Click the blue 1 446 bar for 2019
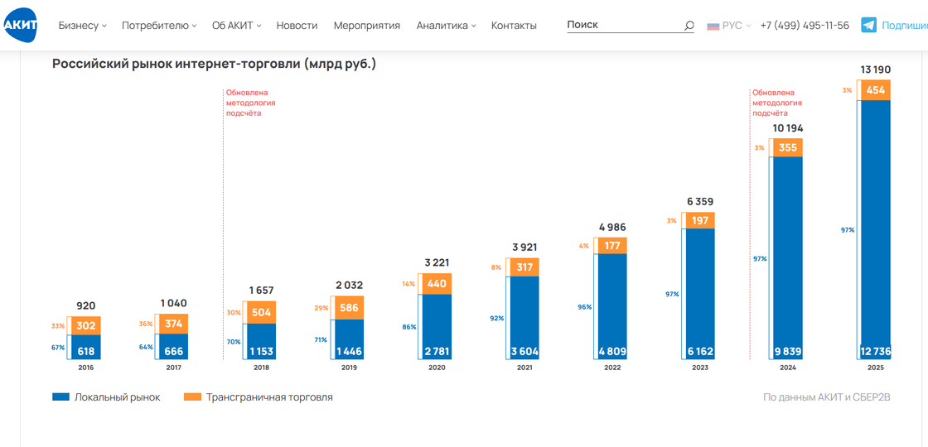928x447 pixels. tap(349, 339)
